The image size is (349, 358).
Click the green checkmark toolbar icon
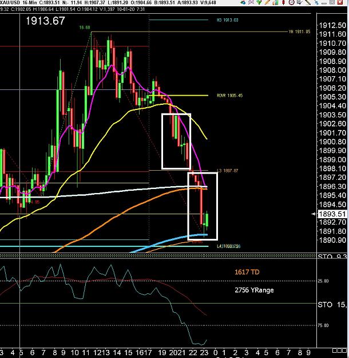(259, 2)
